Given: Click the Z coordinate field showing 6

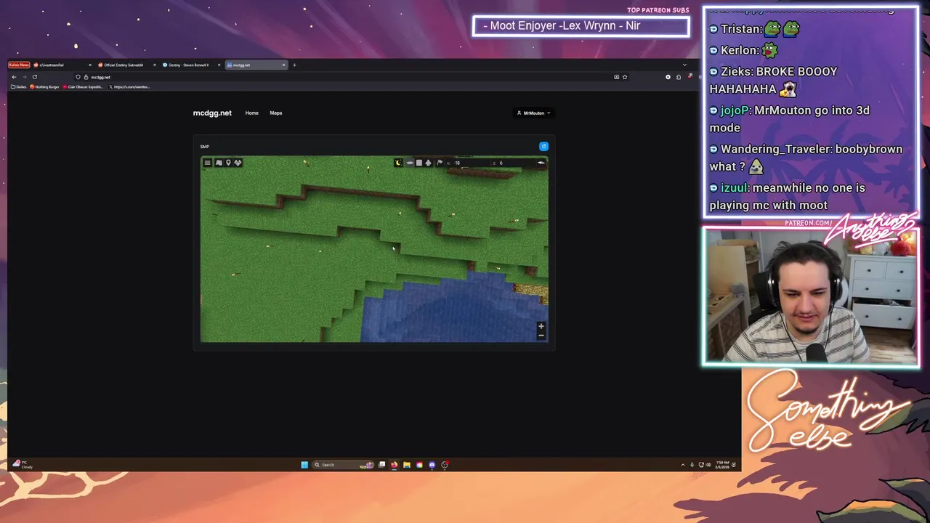Looking at the screenshot, I should [514, 163].
